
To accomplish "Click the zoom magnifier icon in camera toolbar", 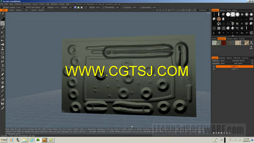I will click(172, 10).
